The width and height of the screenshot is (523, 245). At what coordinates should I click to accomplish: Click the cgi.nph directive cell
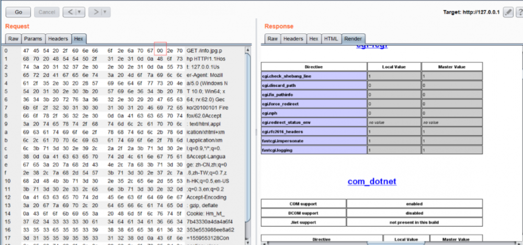coord(313,113)
